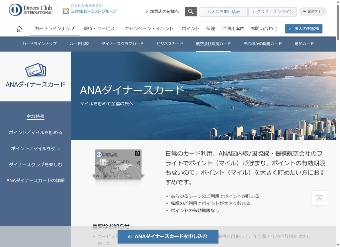Click the scroll-to-top arrow icon

tap(319, 198)
